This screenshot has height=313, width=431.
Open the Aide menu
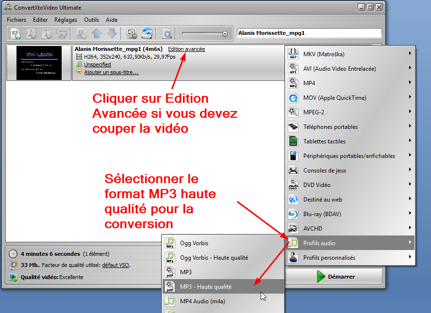[x=112, y=20]
